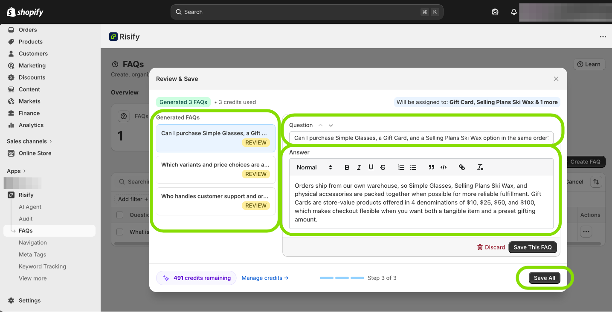Image resolution: width=612 pixels, height=312 pixels.
Task: Insert a bulleted list in the answer
Action: (413, 167)
